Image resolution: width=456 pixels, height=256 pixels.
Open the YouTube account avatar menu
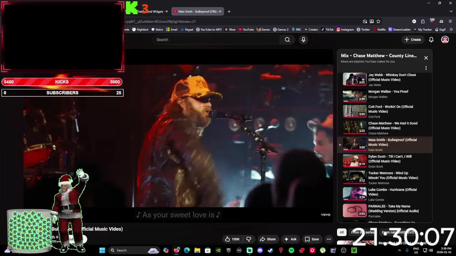pos(445,39)
